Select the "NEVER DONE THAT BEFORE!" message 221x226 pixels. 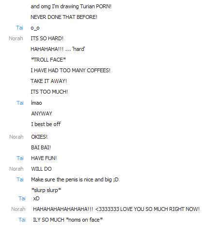[x=64, y=17]
